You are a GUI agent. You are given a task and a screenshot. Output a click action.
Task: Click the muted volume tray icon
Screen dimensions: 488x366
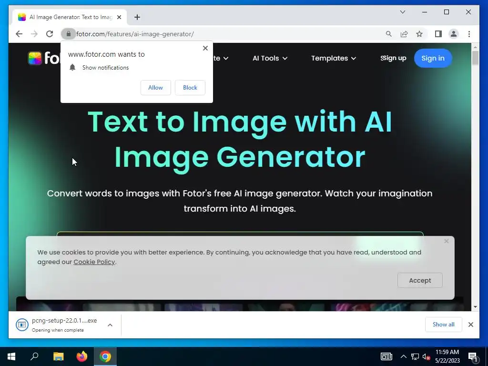(x=427, y=356)
